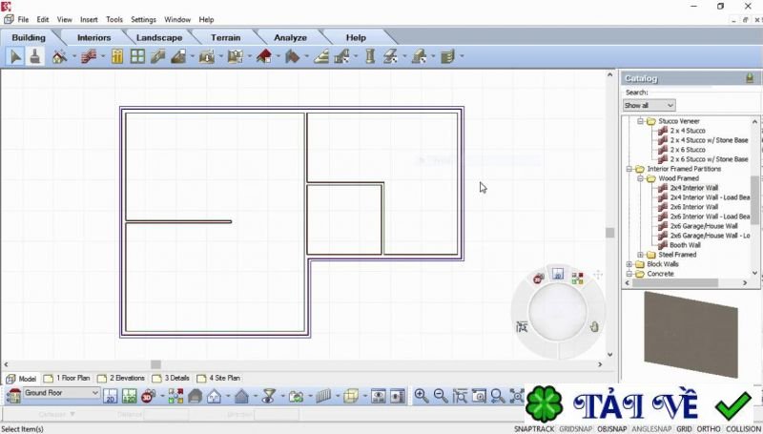This screenshot has width=763, height=434.
Task: Switch to 2 Elevations sheet tab
Action: point(121,378)
